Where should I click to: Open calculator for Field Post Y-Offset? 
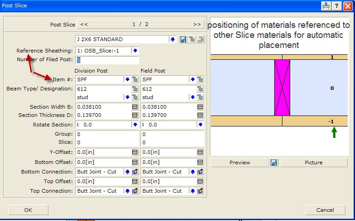pyautogui.click(x=200, y=152)
